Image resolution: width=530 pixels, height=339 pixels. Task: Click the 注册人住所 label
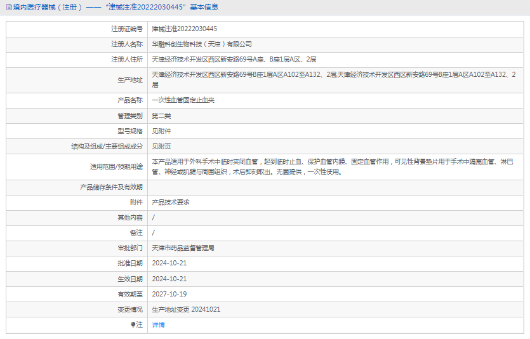(127, 60)
